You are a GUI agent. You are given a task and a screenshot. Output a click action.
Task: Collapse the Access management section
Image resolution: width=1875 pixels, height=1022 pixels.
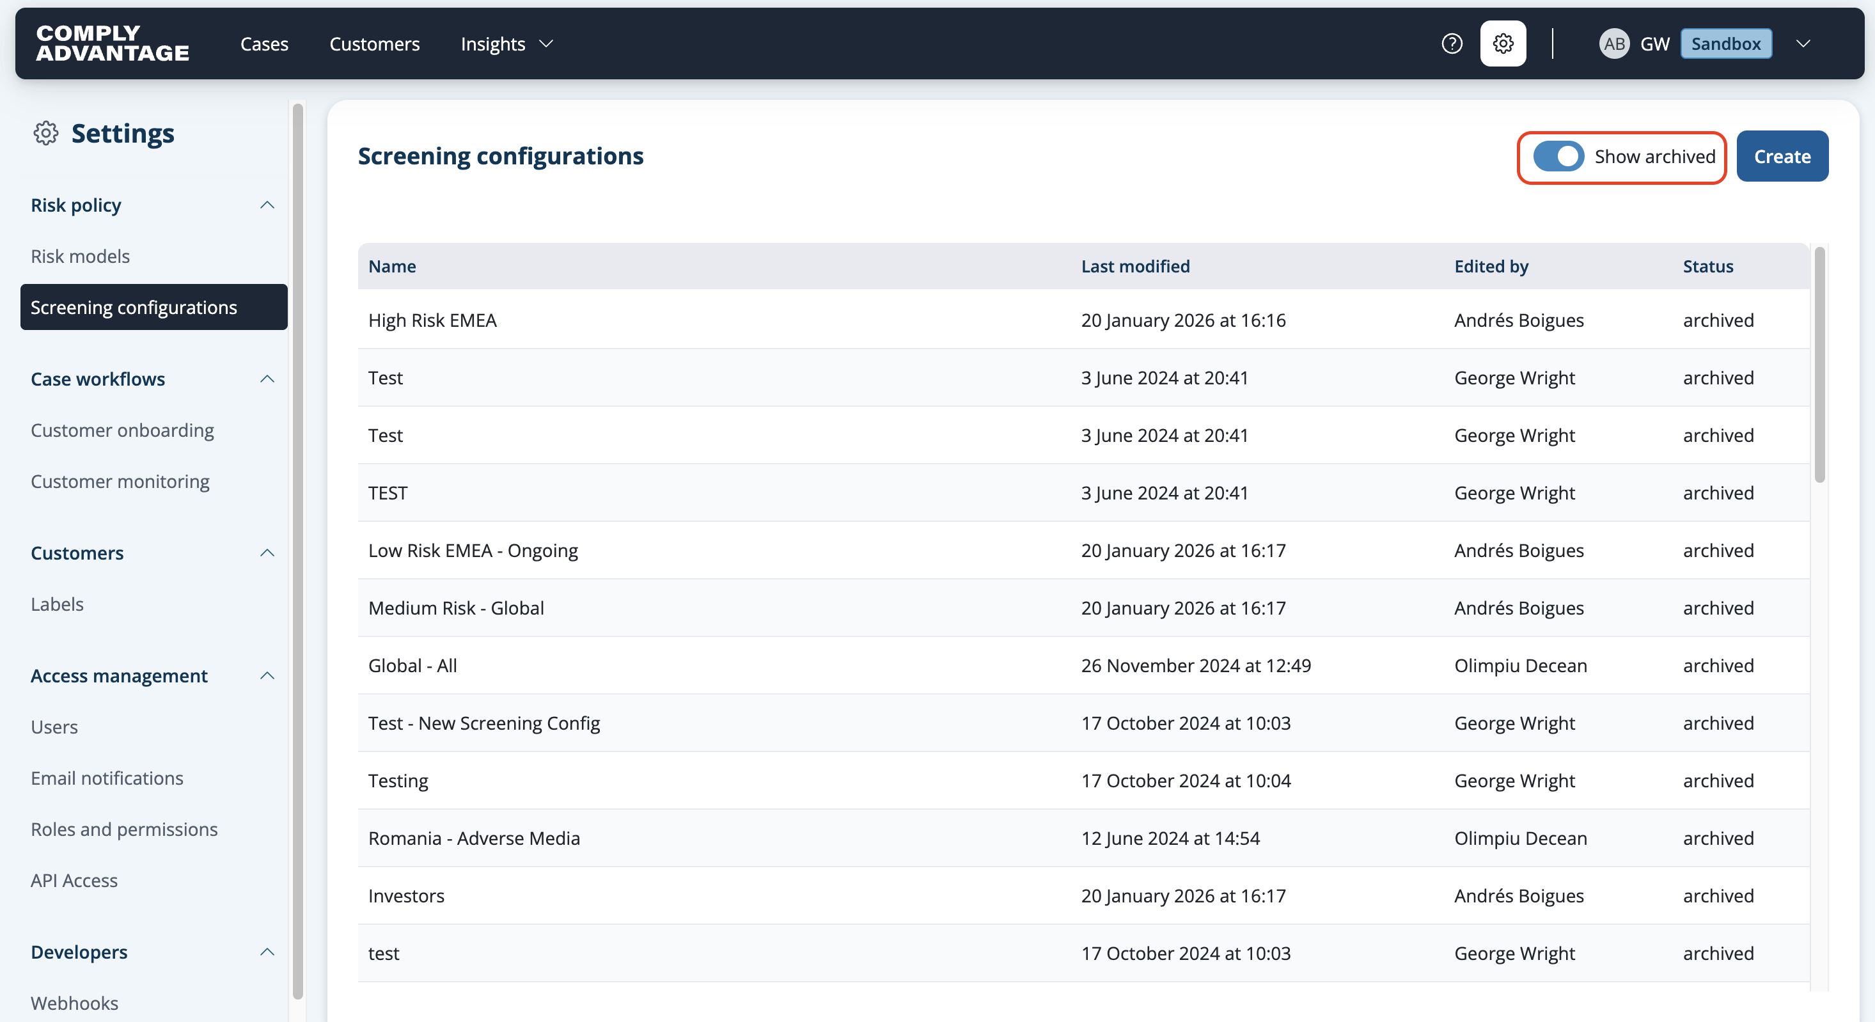point(267,676)
